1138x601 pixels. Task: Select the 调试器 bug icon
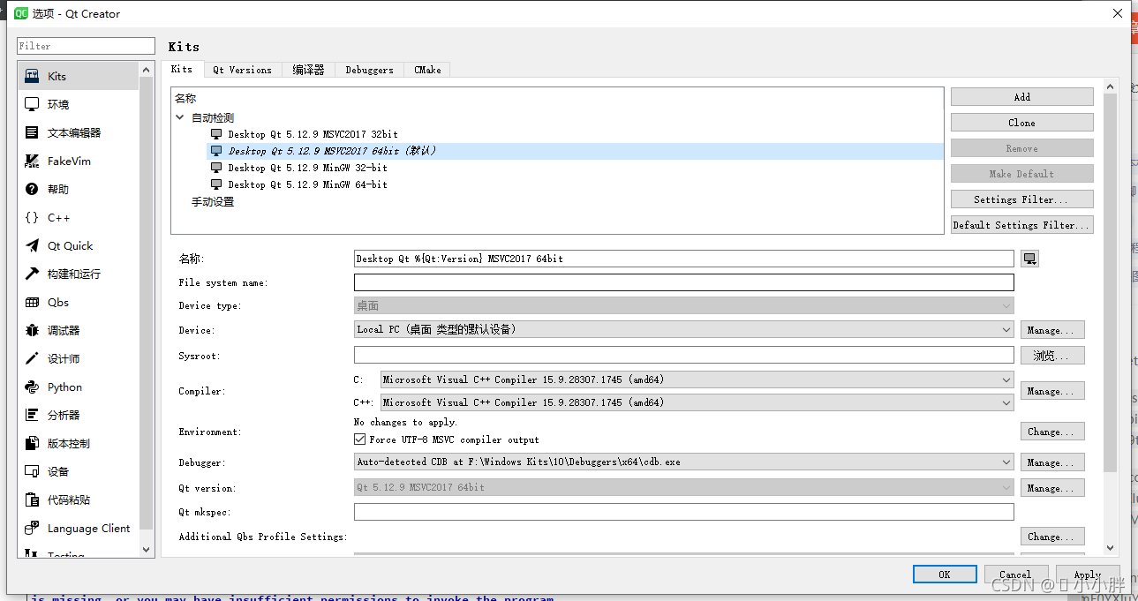[32, 330]
